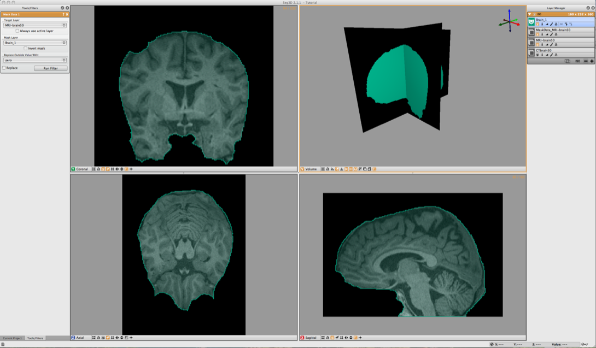Compute isosurface for the Brain_1 layer
This screenshot has width=596, height=348.
pos(566,25)
